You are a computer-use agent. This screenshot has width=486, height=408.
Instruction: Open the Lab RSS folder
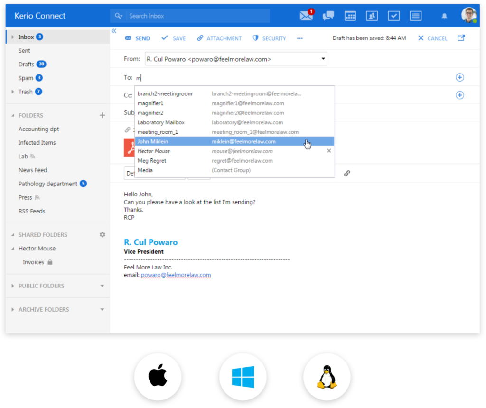(23, 157)
